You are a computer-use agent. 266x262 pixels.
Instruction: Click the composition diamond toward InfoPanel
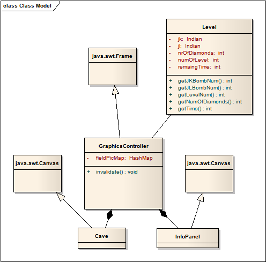(163, 213)
